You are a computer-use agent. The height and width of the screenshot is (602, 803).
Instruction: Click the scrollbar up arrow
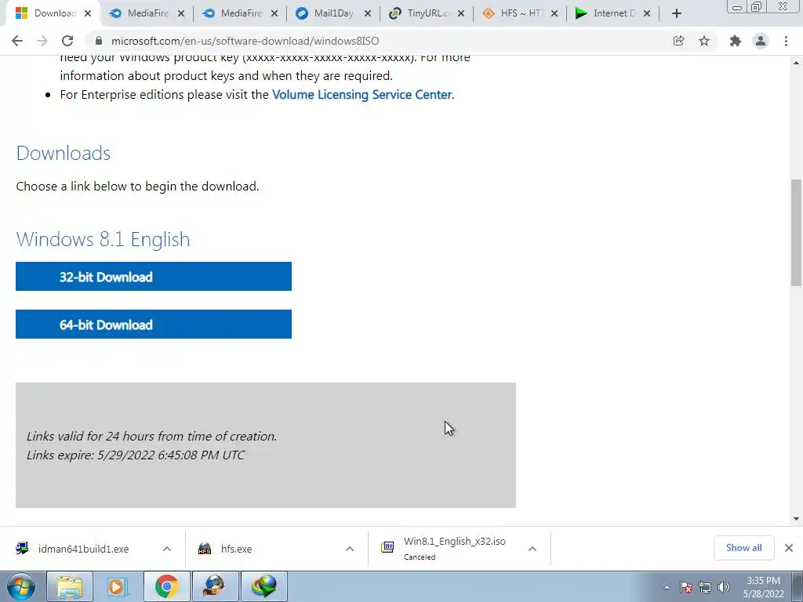(796, 63)
